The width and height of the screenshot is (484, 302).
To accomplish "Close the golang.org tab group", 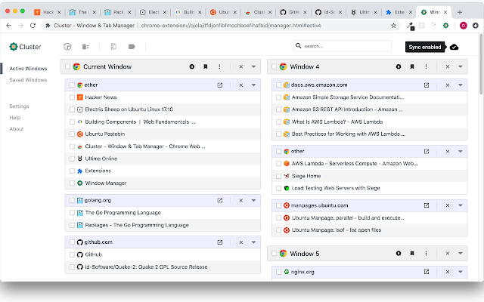I will coord(241,200).
